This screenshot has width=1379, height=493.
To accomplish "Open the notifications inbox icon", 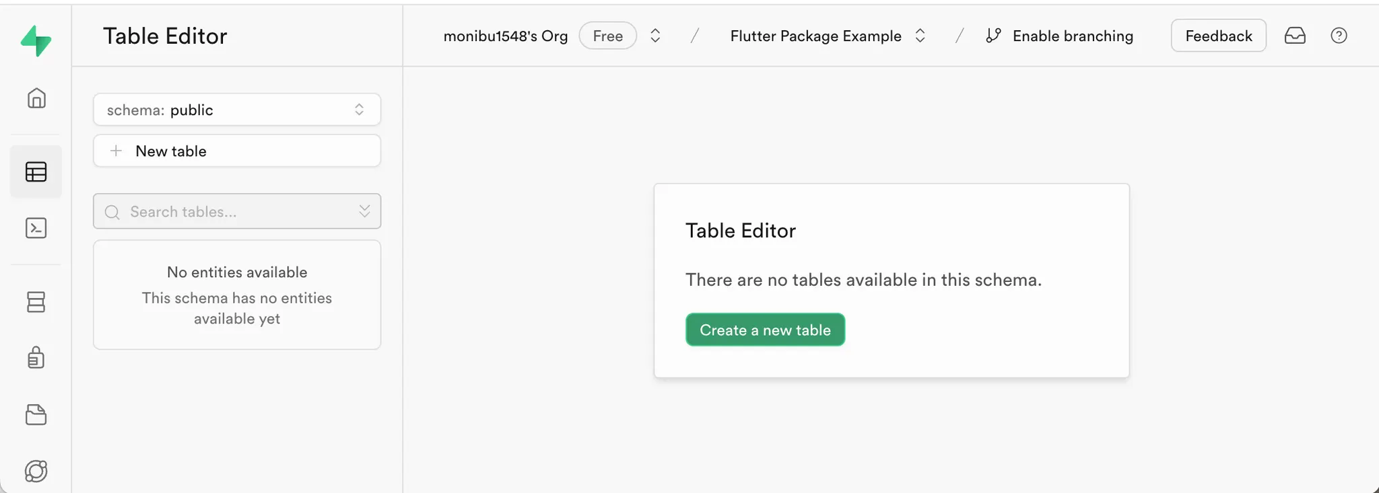I will 1295,36.
